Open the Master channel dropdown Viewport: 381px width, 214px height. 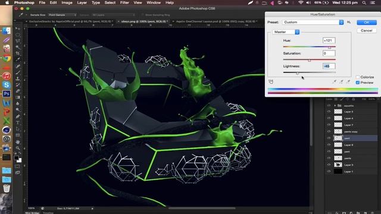click(x=286, y=32)
